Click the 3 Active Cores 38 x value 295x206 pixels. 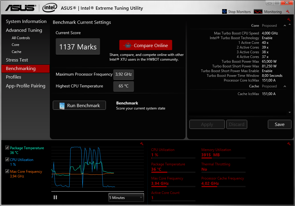pyautogui.click(x=265, y=52)
